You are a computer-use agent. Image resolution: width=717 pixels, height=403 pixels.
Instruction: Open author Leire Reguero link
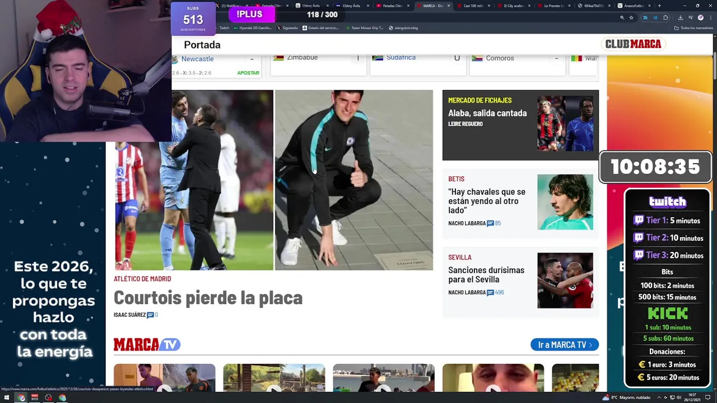pos(465,124)
